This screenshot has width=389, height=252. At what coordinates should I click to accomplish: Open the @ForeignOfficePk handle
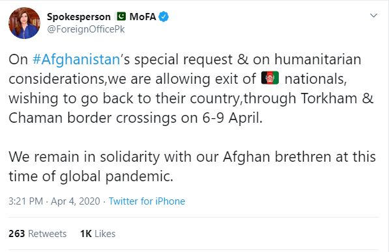(86, 29)
